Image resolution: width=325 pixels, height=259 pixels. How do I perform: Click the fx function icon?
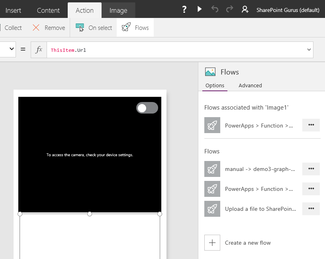click(x=39, y=50)
